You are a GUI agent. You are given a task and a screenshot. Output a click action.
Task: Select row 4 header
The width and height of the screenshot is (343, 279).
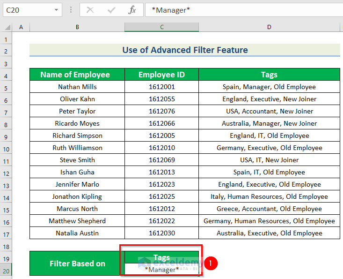(6, 75)
